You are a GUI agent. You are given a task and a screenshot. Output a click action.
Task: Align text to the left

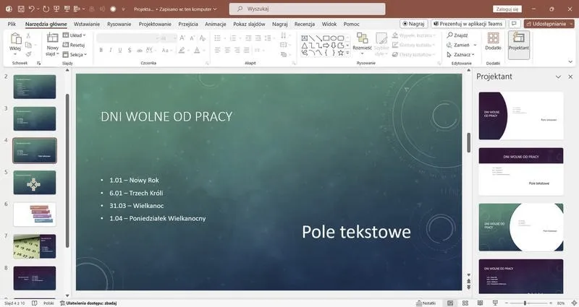coord(218,50)
